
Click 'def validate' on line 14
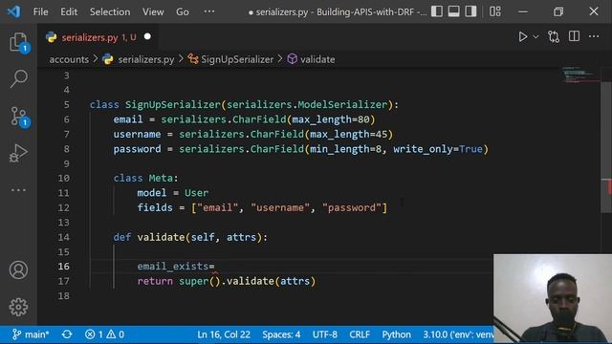tap(149, 237)
